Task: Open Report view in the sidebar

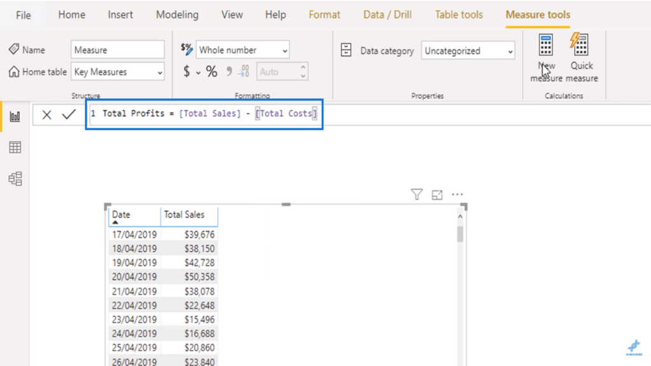Action: click(x=15, y=117)
